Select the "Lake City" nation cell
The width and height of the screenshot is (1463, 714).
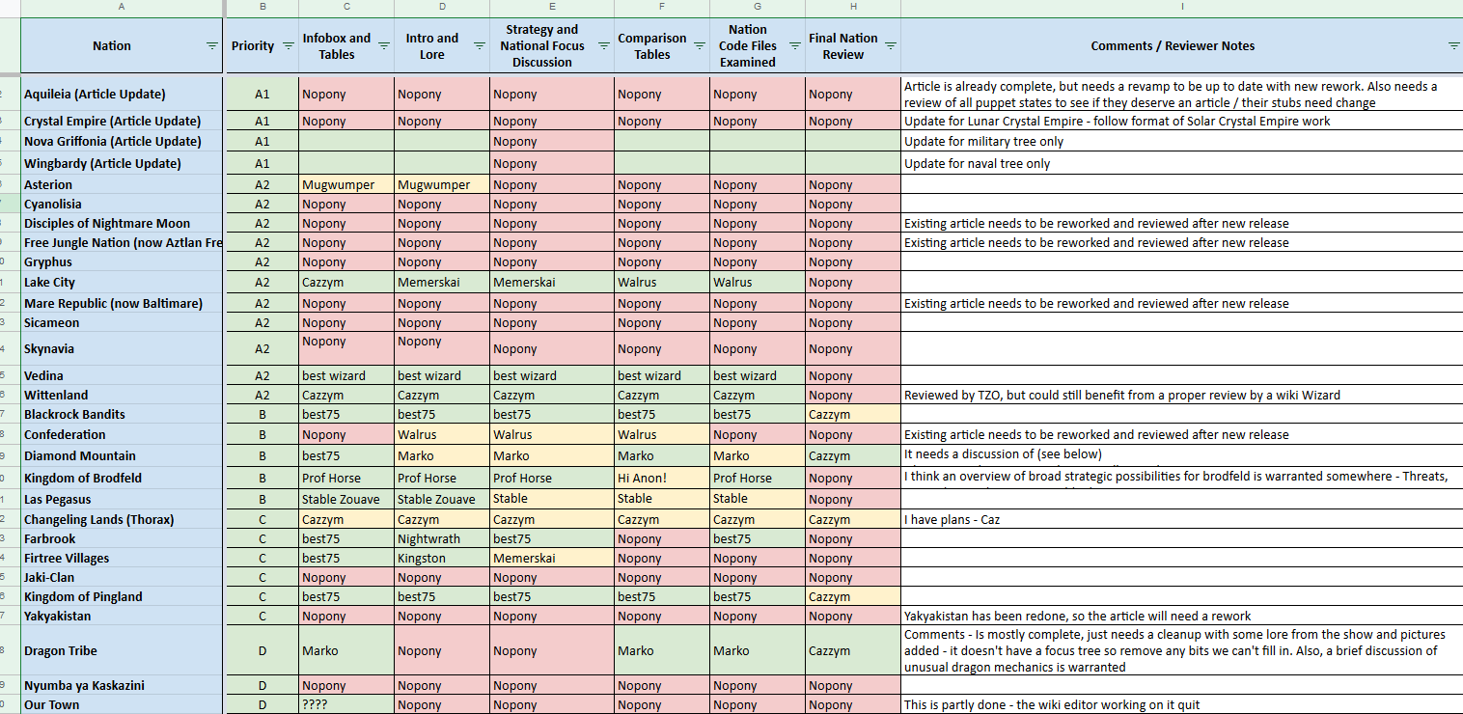coord(122,283)
